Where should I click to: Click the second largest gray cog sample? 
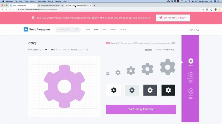147,69
